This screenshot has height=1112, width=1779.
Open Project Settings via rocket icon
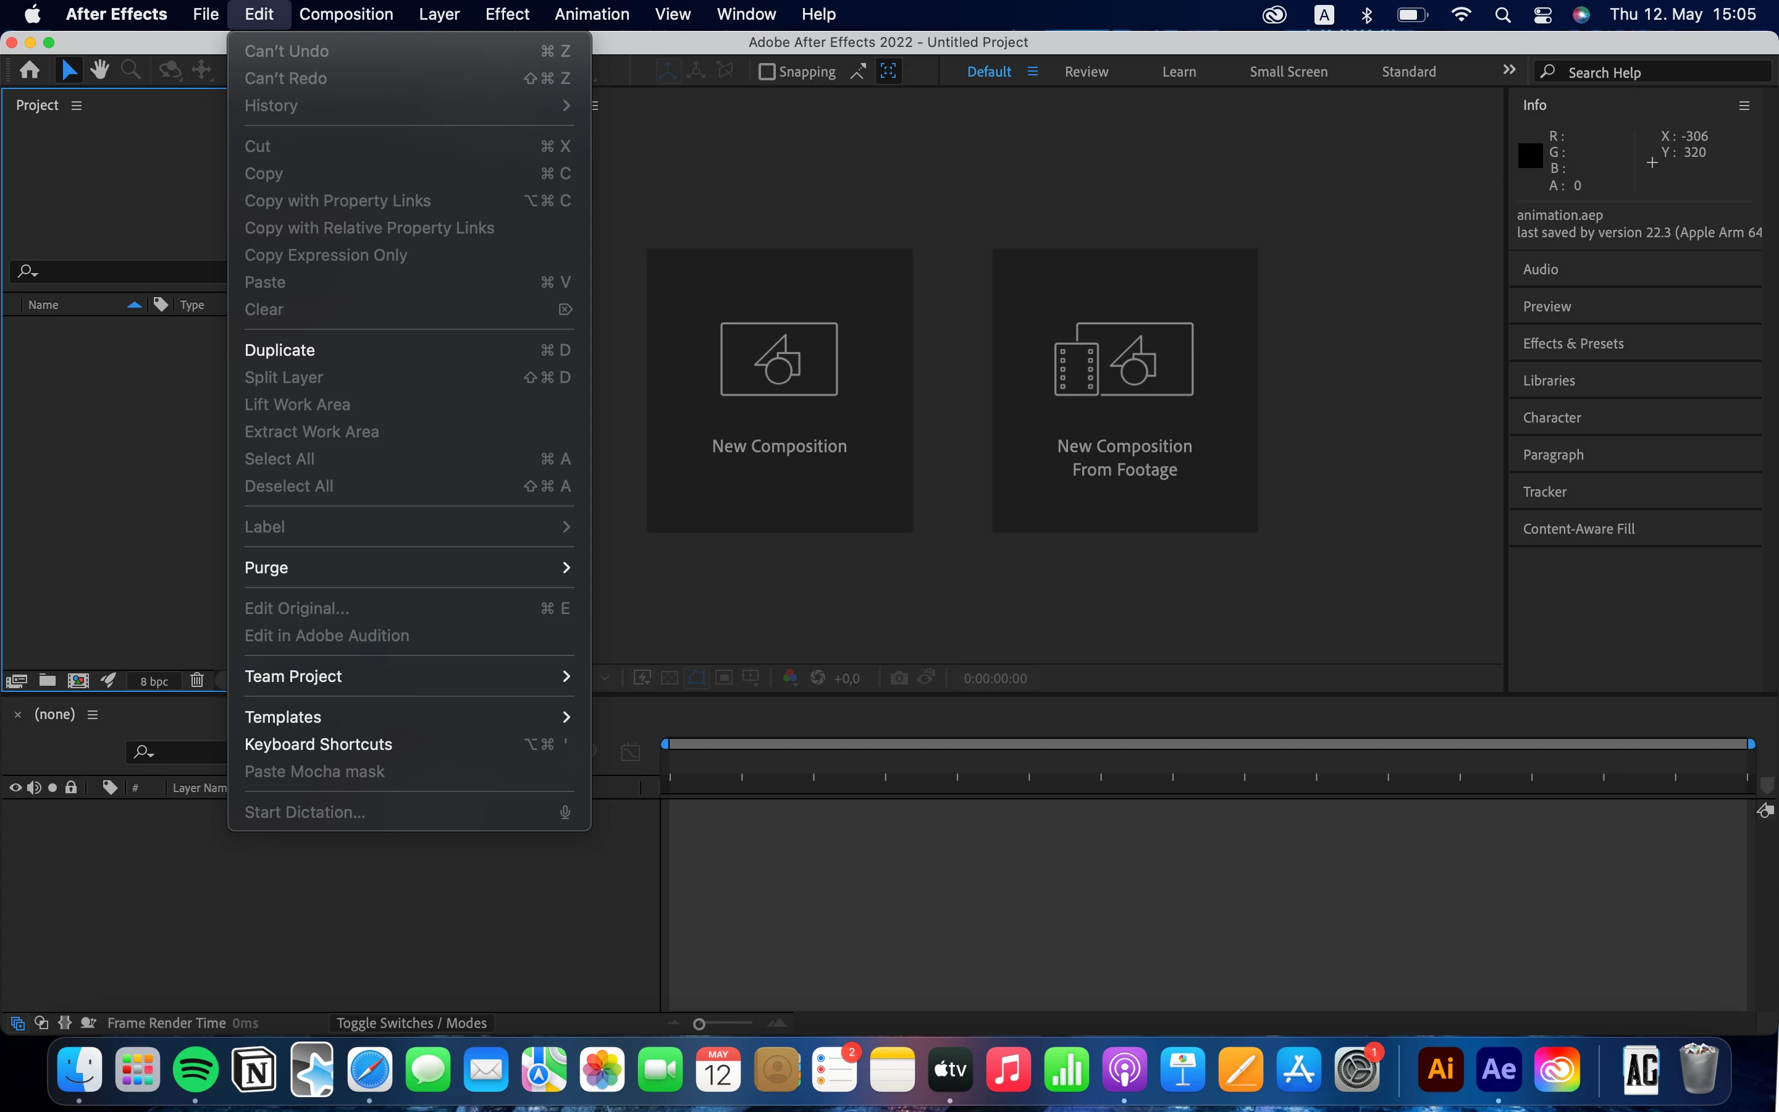(109, 680)
